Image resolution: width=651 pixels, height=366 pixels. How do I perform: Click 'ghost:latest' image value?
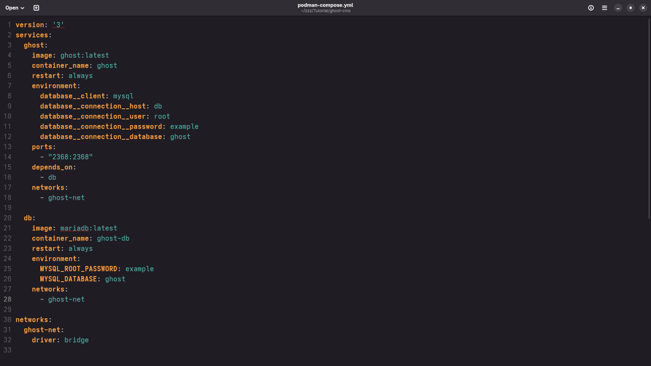click(85, 55)
